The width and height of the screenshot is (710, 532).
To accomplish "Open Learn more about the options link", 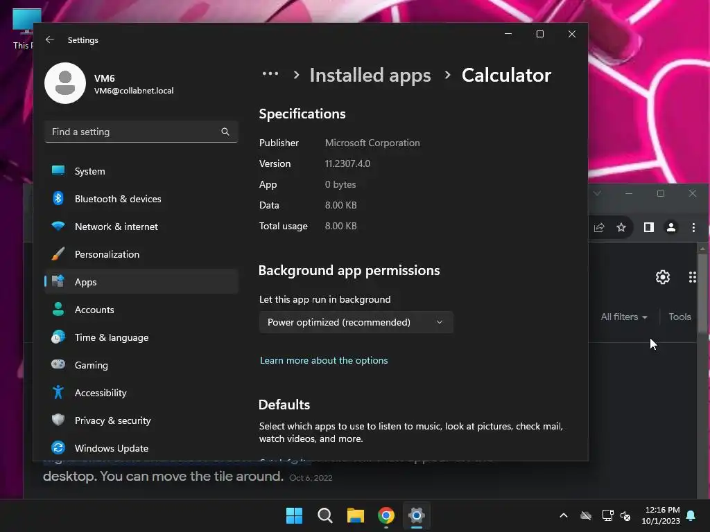I will click(x=324, y=360).
